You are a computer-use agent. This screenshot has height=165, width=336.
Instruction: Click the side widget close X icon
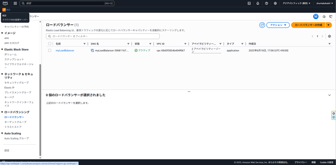click(334, 113)
